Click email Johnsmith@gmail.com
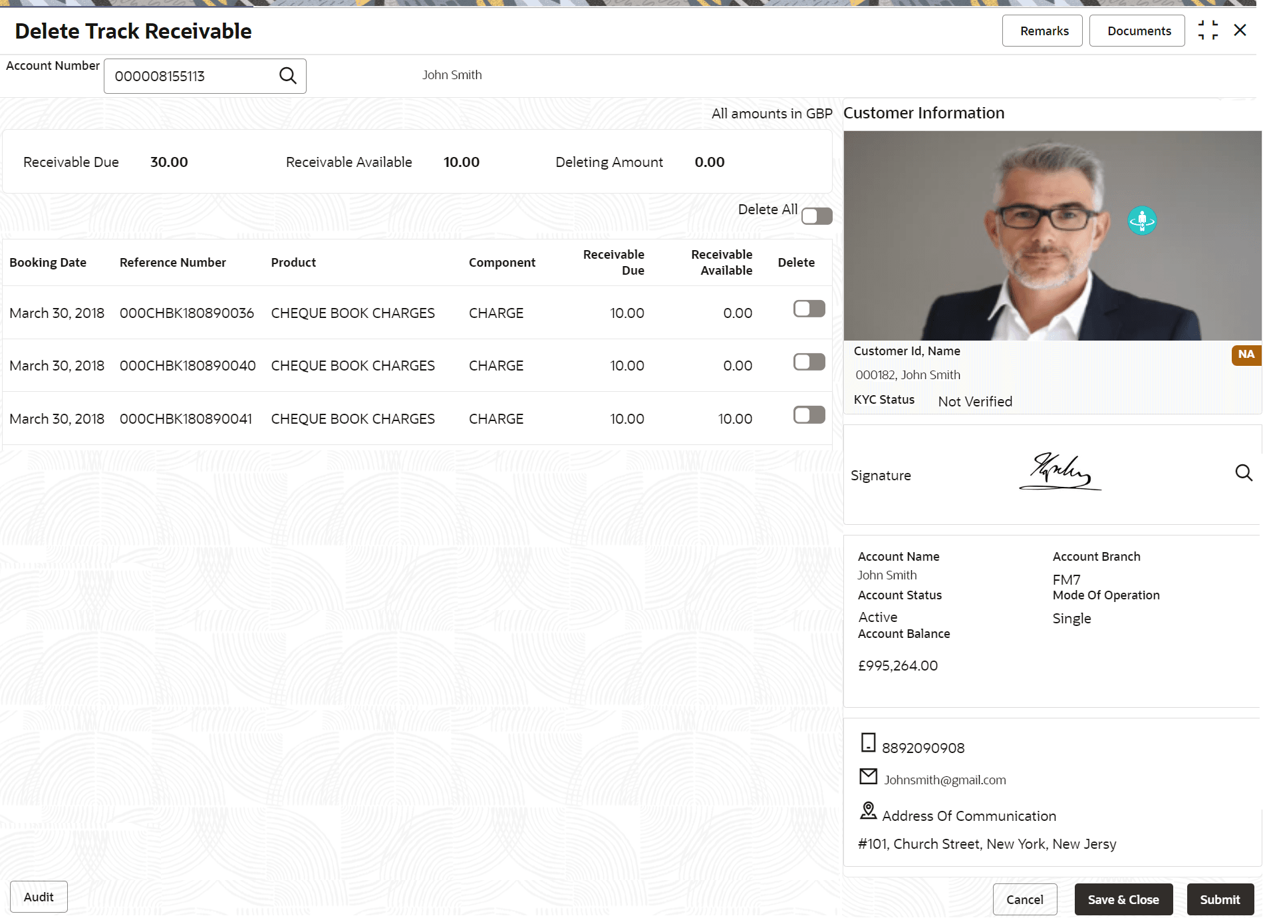Viewport: 1265px width, 918px height. [x=945, y=780]
